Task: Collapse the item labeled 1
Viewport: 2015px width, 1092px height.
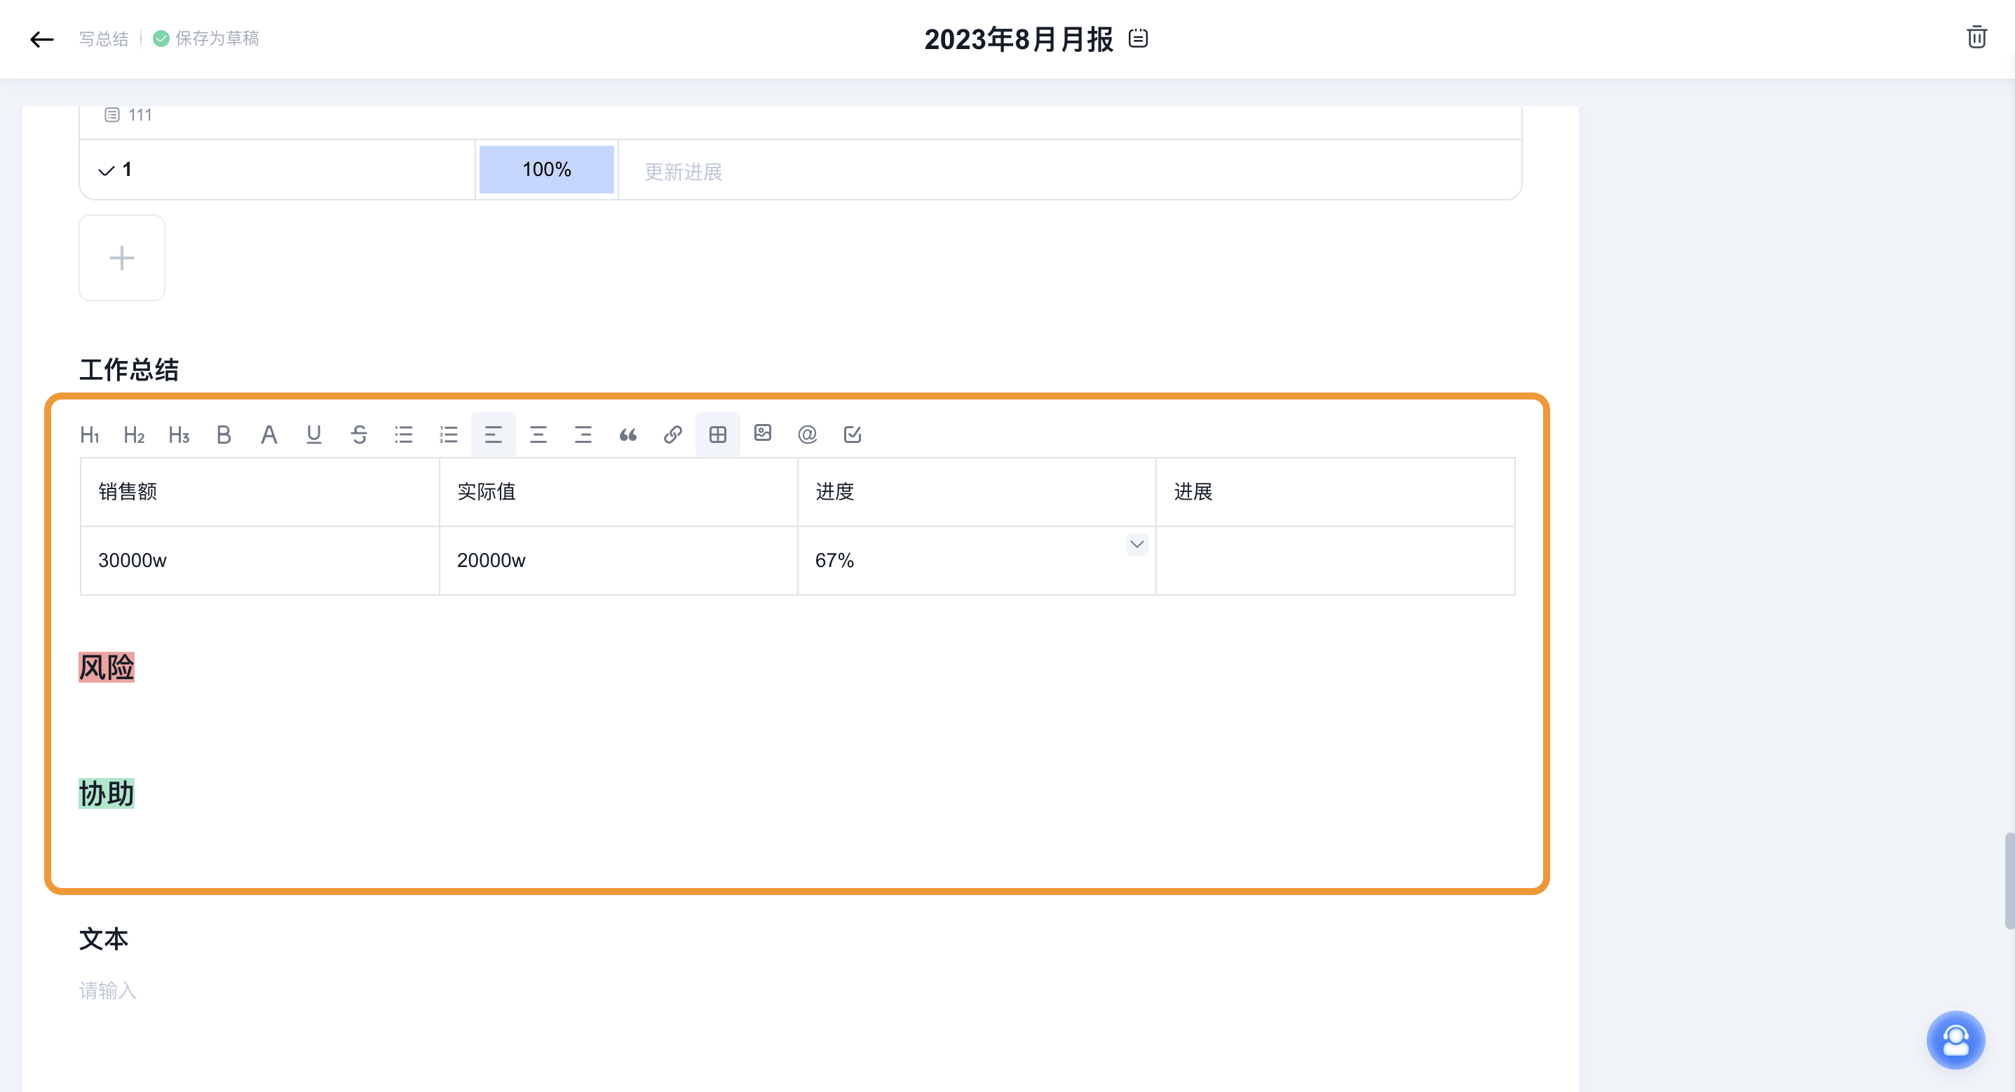Action: [107, 170]
